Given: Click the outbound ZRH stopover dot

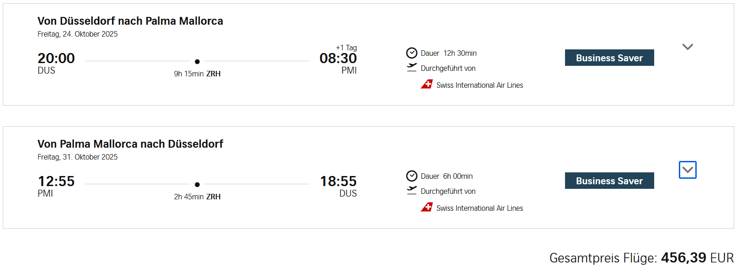Looking at the screenshot, I should pyautogui.click(x=197, y=62).
